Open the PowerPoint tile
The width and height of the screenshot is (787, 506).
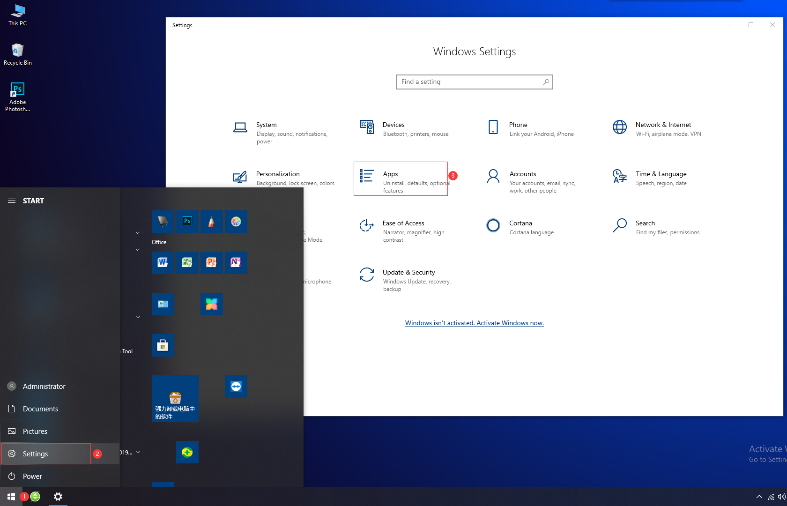(211, 262)
